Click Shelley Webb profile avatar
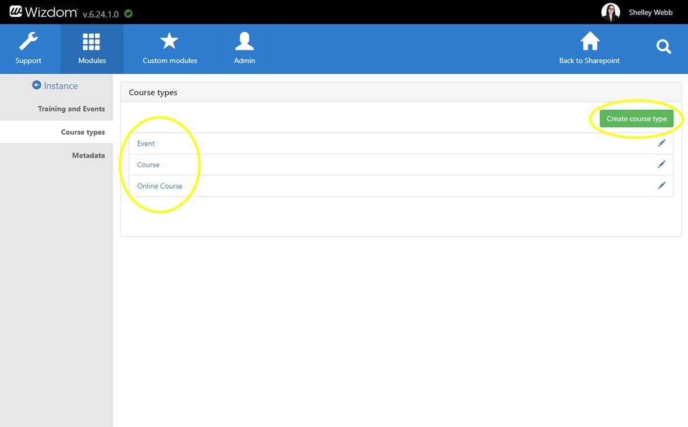Screen dimensions: 688x427 [610, 12]
